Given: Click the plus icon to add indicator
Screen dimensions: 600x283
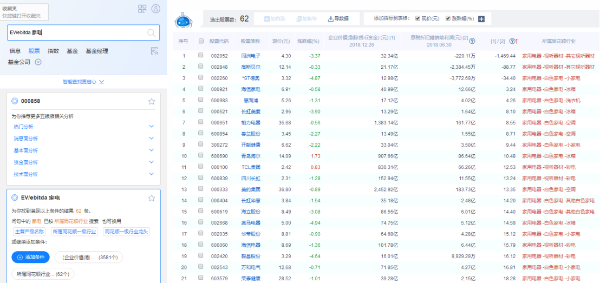Looking at the screenshot, I should click(481, 19).
